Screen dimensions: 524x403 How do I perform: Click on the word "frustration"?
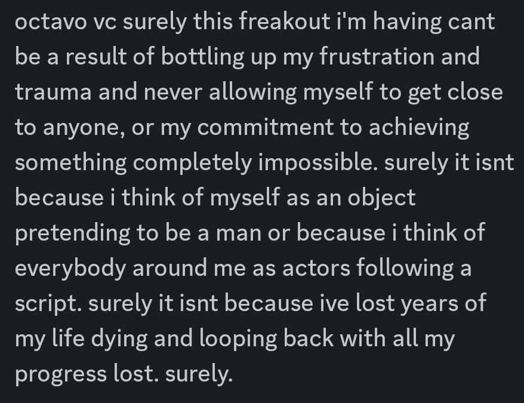tap(377, 56)
